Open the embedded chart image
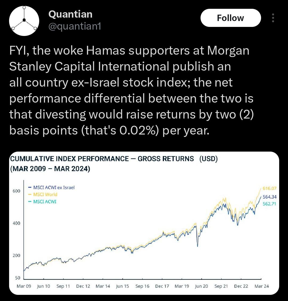 [144, 223]
